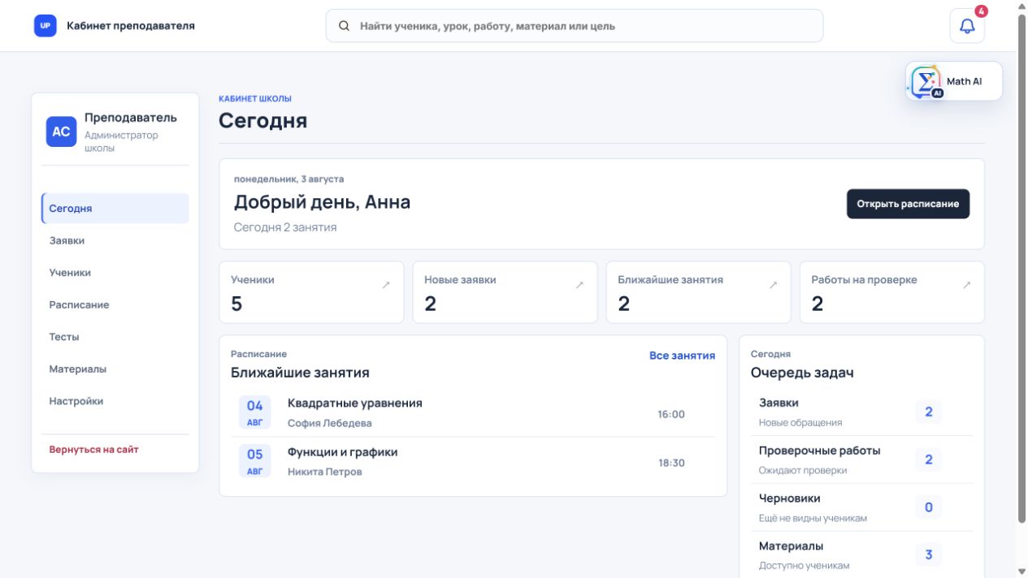
Task: Open Заявки in the sidebar
Action: coord(115,240)
